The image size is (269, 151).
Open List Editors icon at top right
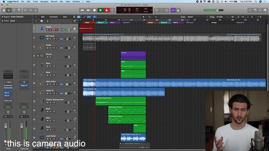click(250, 10)
